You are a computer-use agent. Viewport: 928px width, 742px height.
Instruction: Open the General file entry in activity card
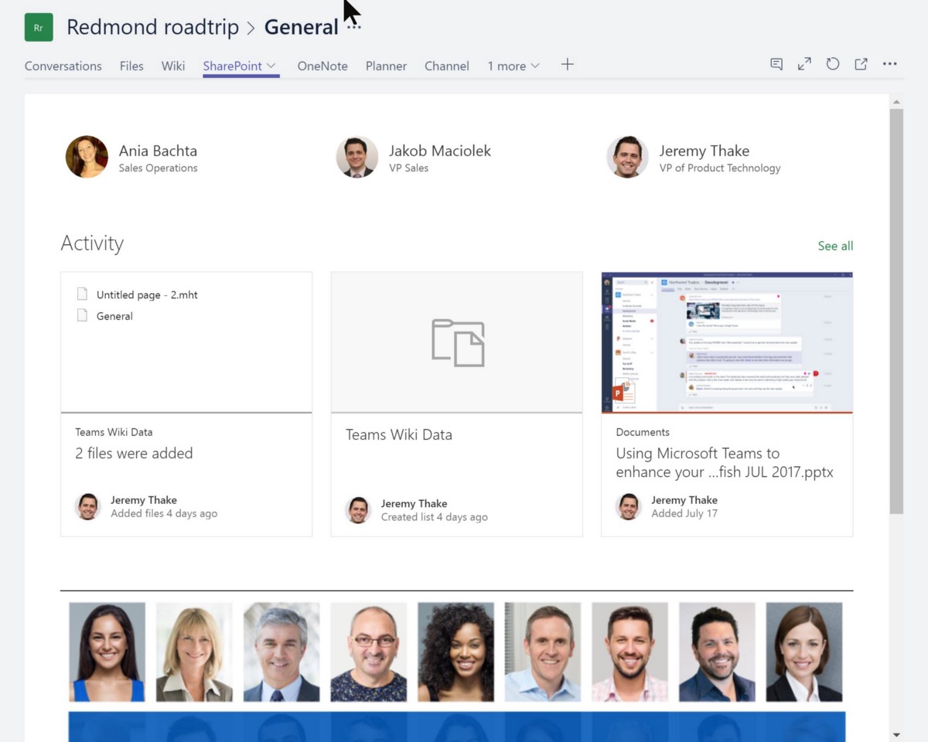point(114,316)
